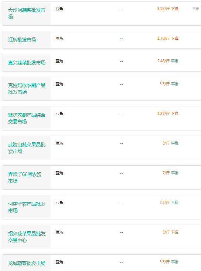Open the 紫坊农副产品综合交易市场 link
This screenshot has width=201, height=271.
[27, 118]
